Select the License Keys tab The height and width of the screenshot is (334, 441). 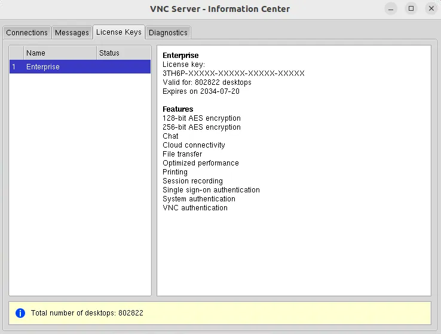pyautogui.click(x=119, y=32)
